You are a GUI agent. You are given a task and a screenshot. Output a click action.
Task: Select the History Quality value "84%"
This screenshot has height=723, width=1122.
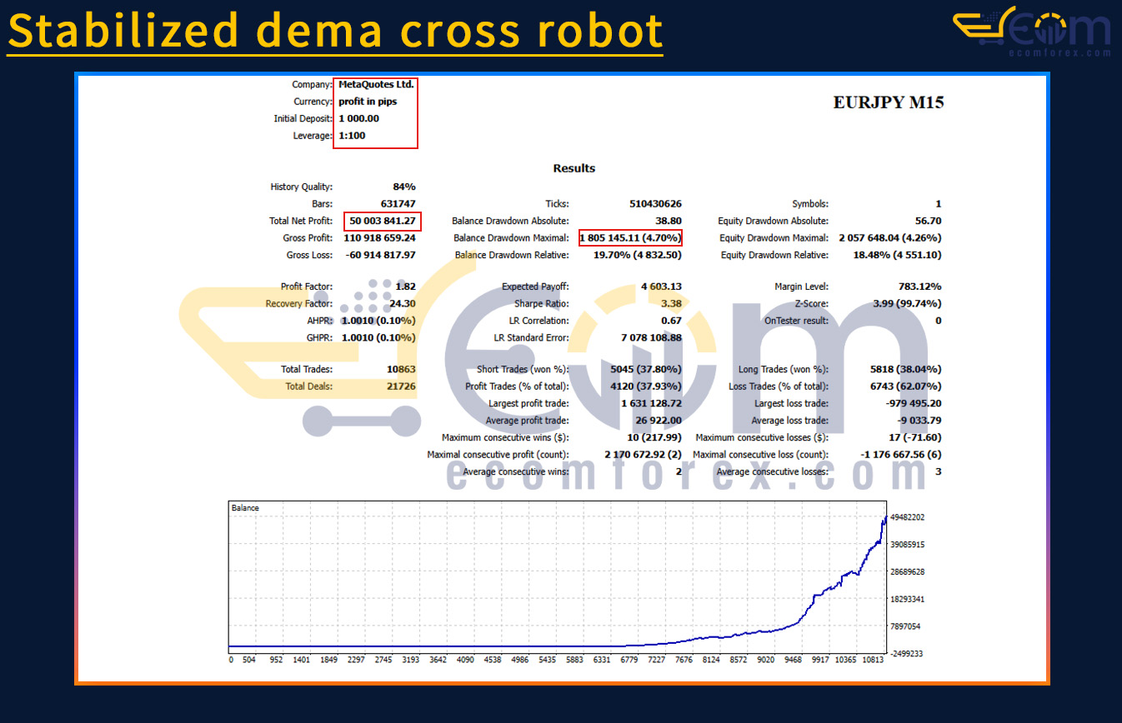(404, 187)
